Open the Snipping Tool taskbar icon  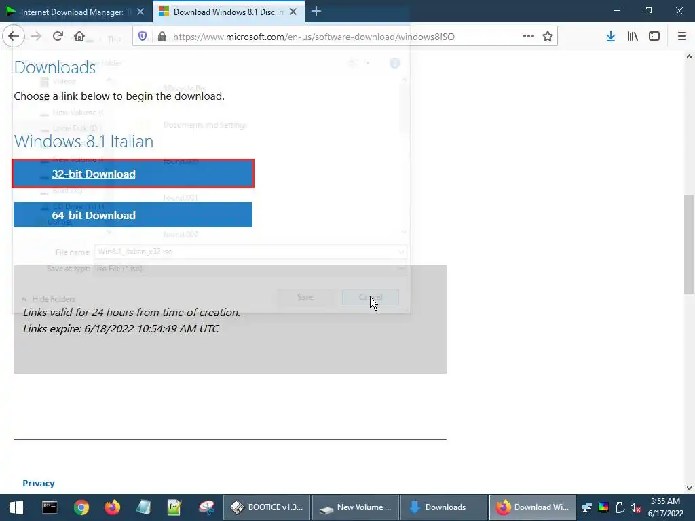tap(206, 507)
